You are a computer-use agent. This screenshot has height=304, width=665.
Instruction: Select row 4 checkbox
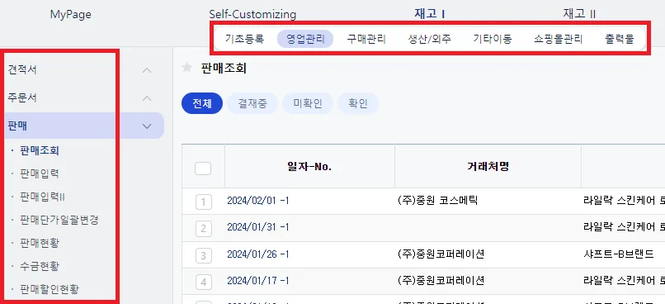(204, 282)
